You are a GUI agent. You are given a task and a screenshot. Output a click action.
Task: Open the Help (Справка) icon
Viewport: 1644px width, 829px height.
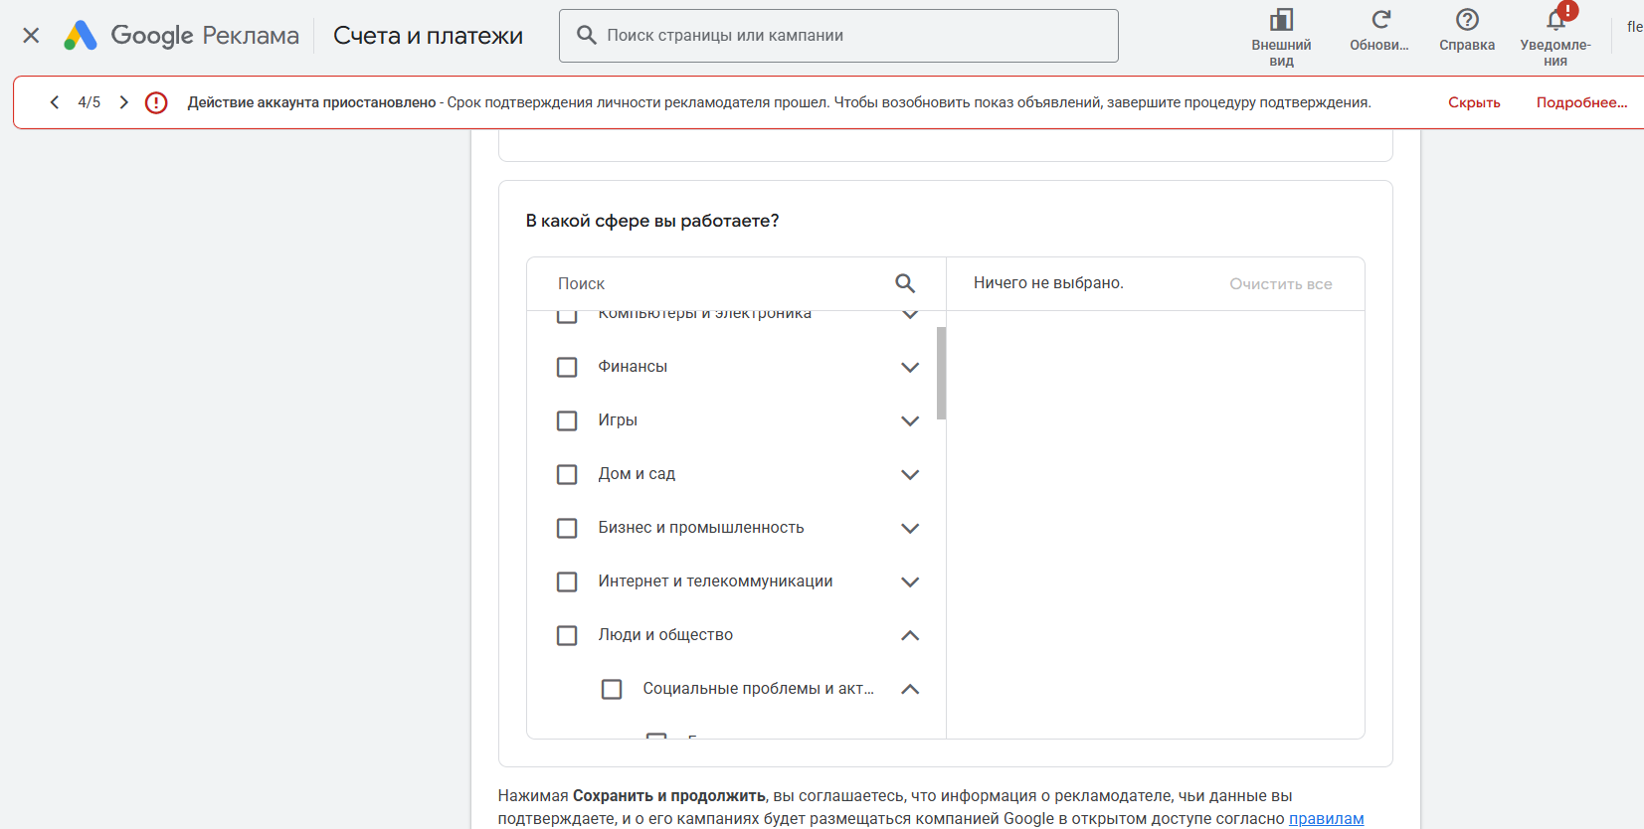pos(1467,20)
